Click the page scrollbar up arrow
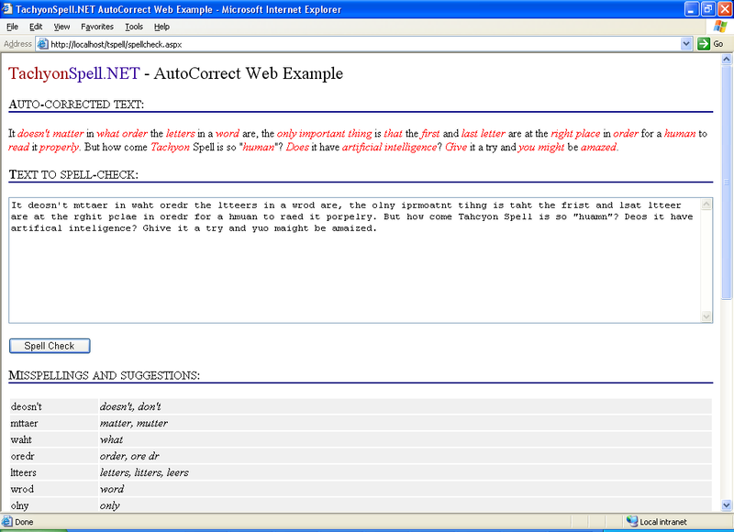Viewport: 734px width, 532px height. pyautogui.click(x=727, y=59)
